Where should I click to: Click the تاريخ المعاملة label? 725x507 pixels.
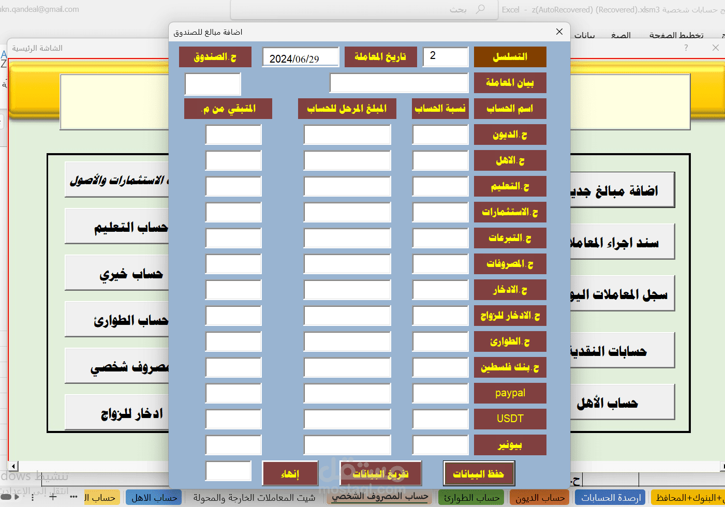click(381, 57)
